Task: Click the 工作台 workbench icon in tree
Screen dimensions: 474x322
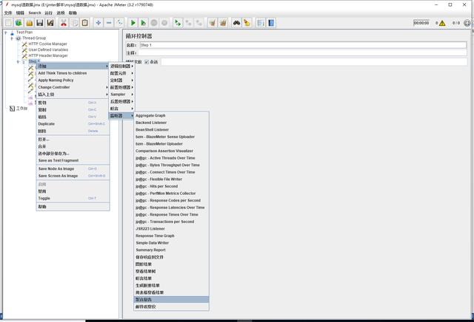Action: [x=12, y=109]
